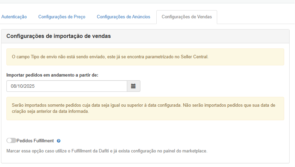Click the Tipo de envio warning message

click(x=110, y=57)
